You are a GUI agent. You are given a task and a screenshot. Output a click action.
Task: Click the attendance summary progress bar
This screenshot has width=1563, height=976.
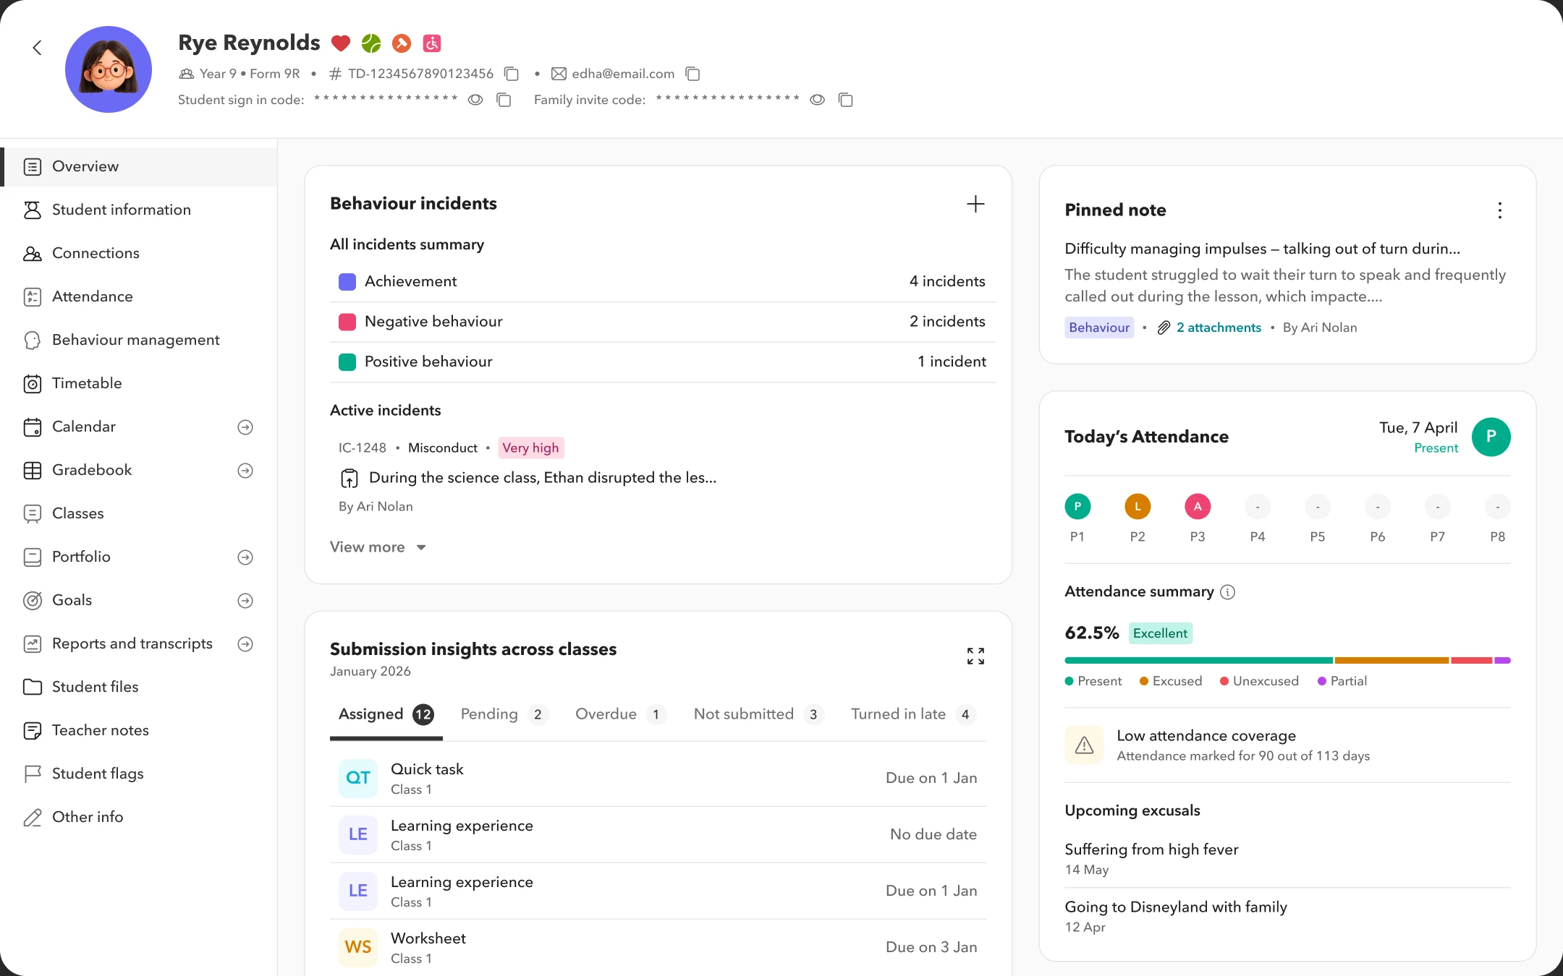coord(1287,660)
